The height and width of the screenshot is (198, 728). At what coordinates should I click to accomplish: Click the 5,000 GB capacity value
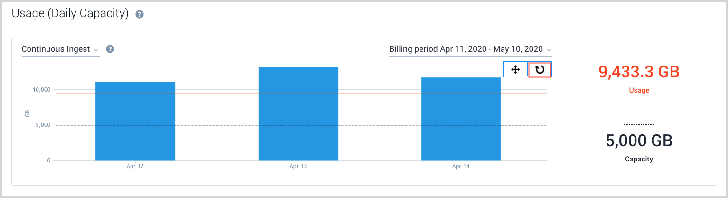pos(639,141)
